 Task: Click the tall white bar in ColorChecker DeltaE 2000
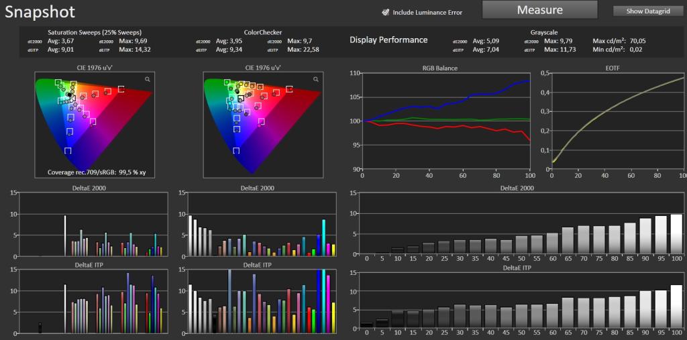tap(190, 236)
